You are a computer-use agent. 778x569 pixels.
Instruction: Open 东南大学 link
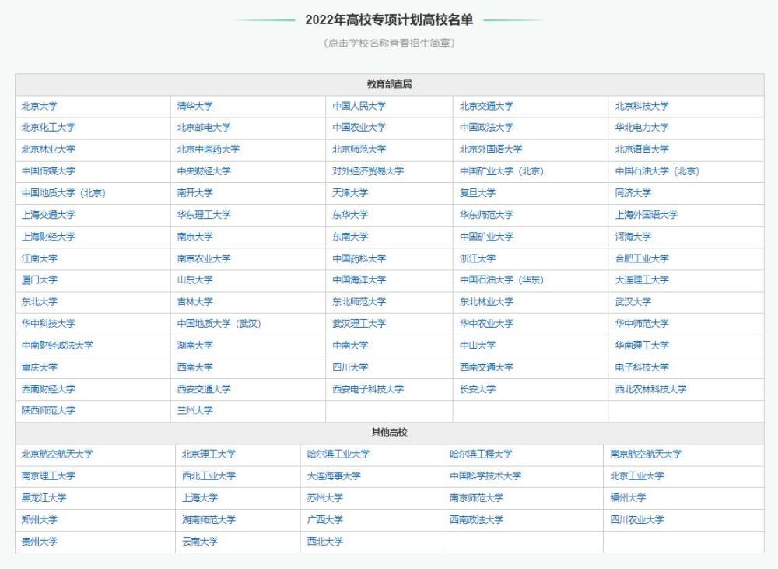click(350, 237)
